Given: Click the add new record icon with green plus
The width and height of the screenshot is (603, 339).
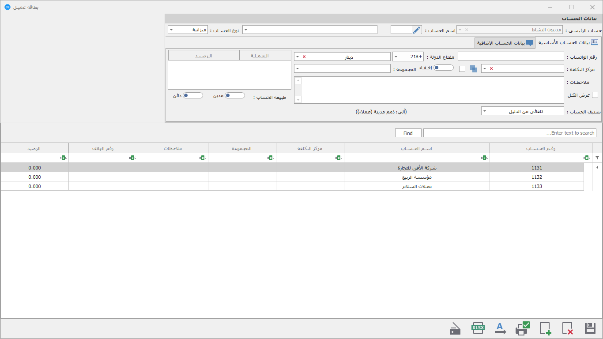Looking at the screenshot, I should click(545, 328).
